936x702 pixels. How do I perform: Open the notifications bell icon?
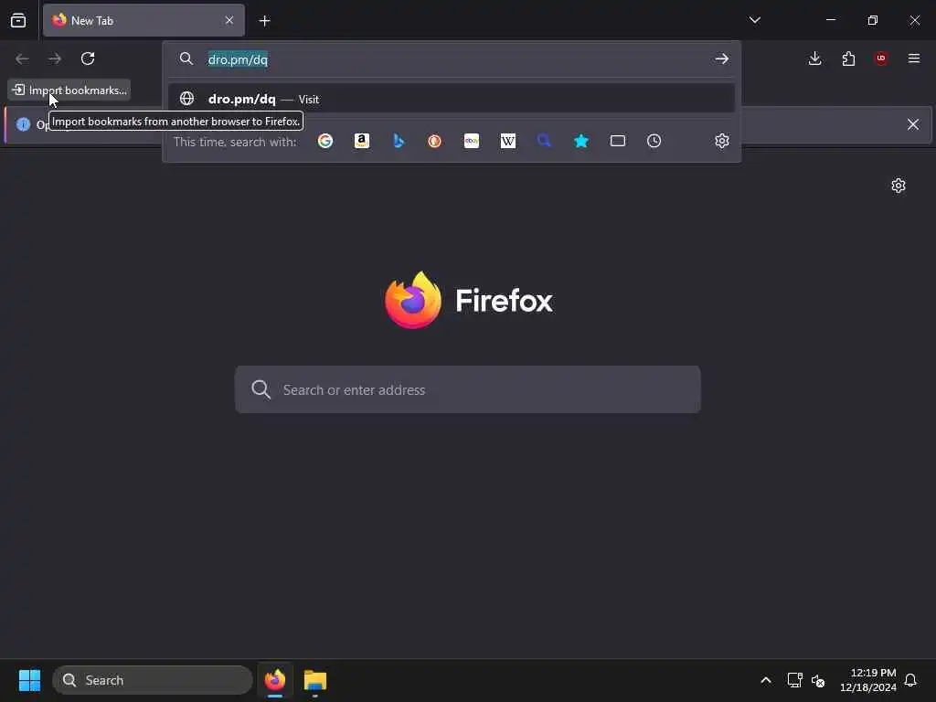coord(910,680)
